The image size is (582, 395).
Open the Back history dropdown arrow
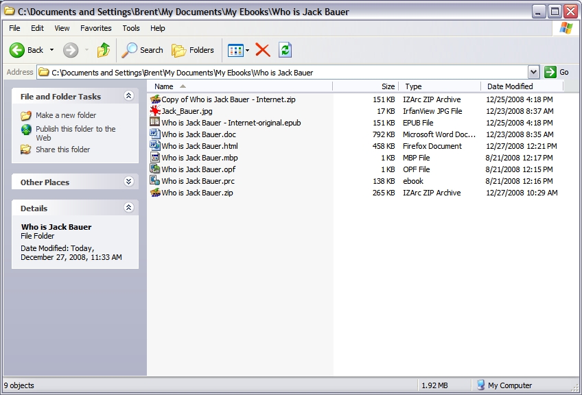coord(51,50)
